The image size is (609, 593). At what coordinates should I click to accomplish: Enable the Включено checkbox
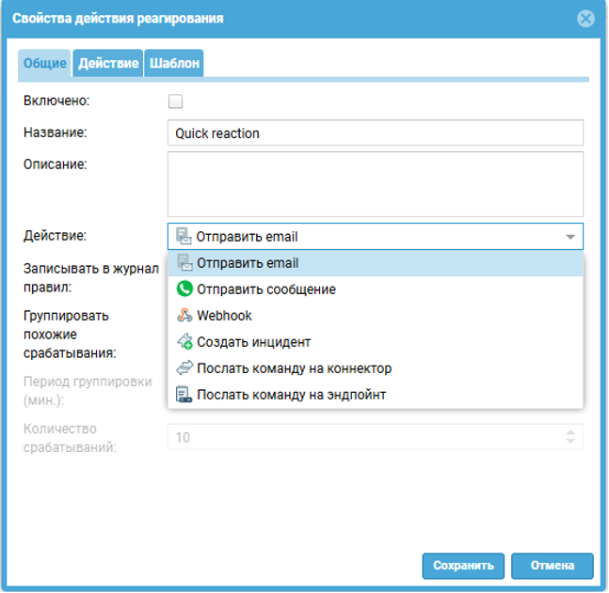click(175, 101)
